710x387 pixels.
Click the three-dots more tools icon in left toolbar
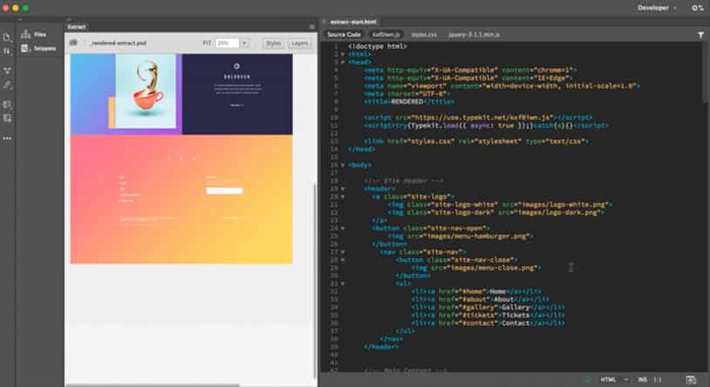[7, 138]
